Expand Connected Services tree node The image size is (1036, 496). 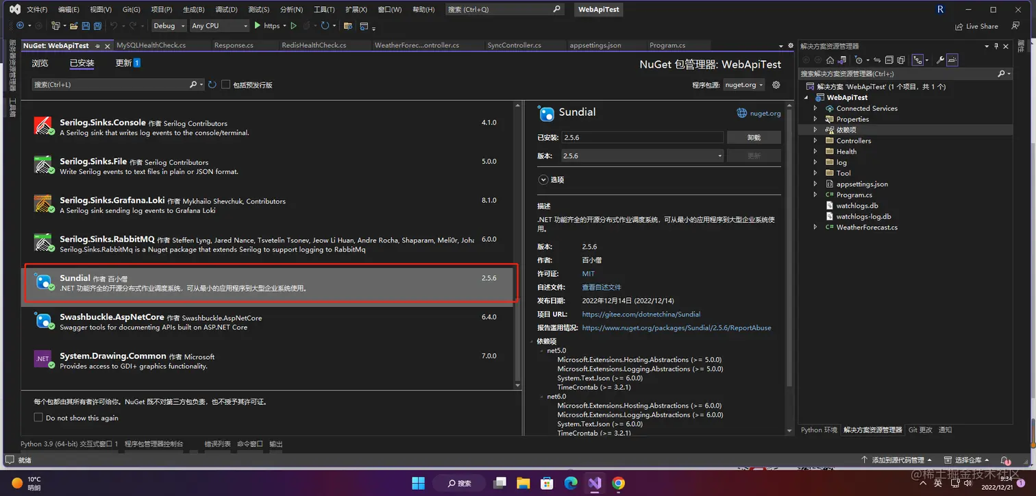(815, 108)
